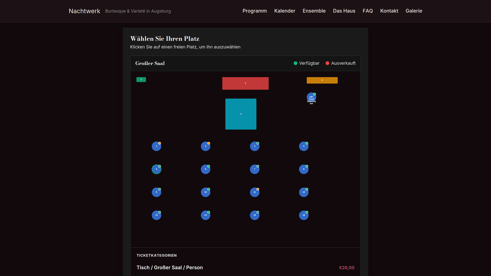
Task: Select table 9
Action: [157, 192]
